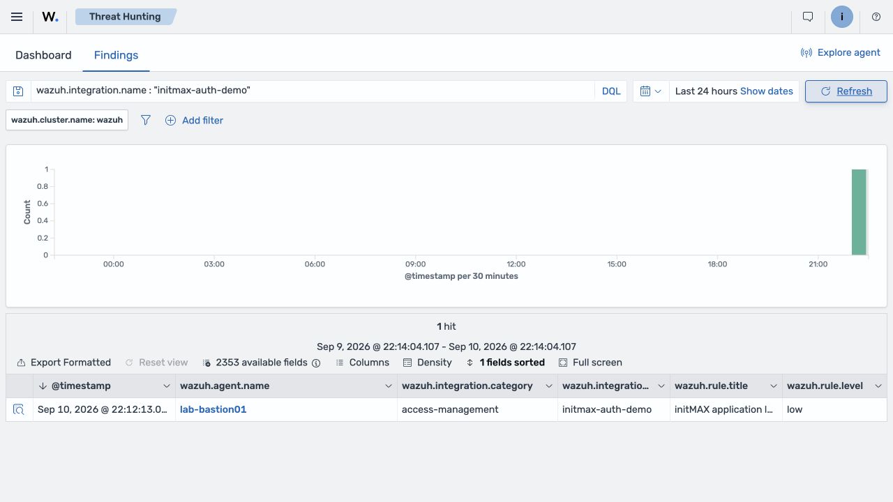Screen dimensions: 893x502
Task: Click the wazuh.cluster.name filter pill
Action: [x=67, y=120]
